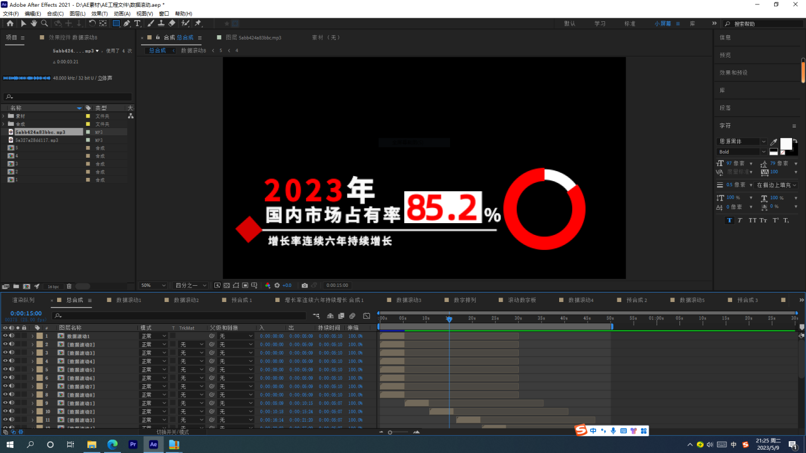Switch to the 渲染队列 tab
806x453 pixels.
coord(23,300)
